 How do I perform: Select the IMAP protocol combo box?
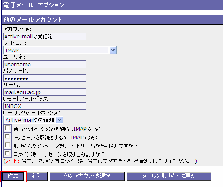coord(60,50)
